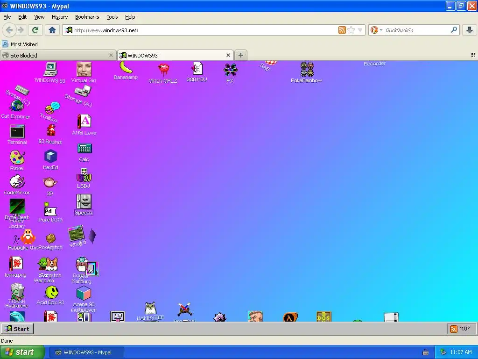Go to the home page button
Screen dimensions: 478x359
click(x=52, y=30)
